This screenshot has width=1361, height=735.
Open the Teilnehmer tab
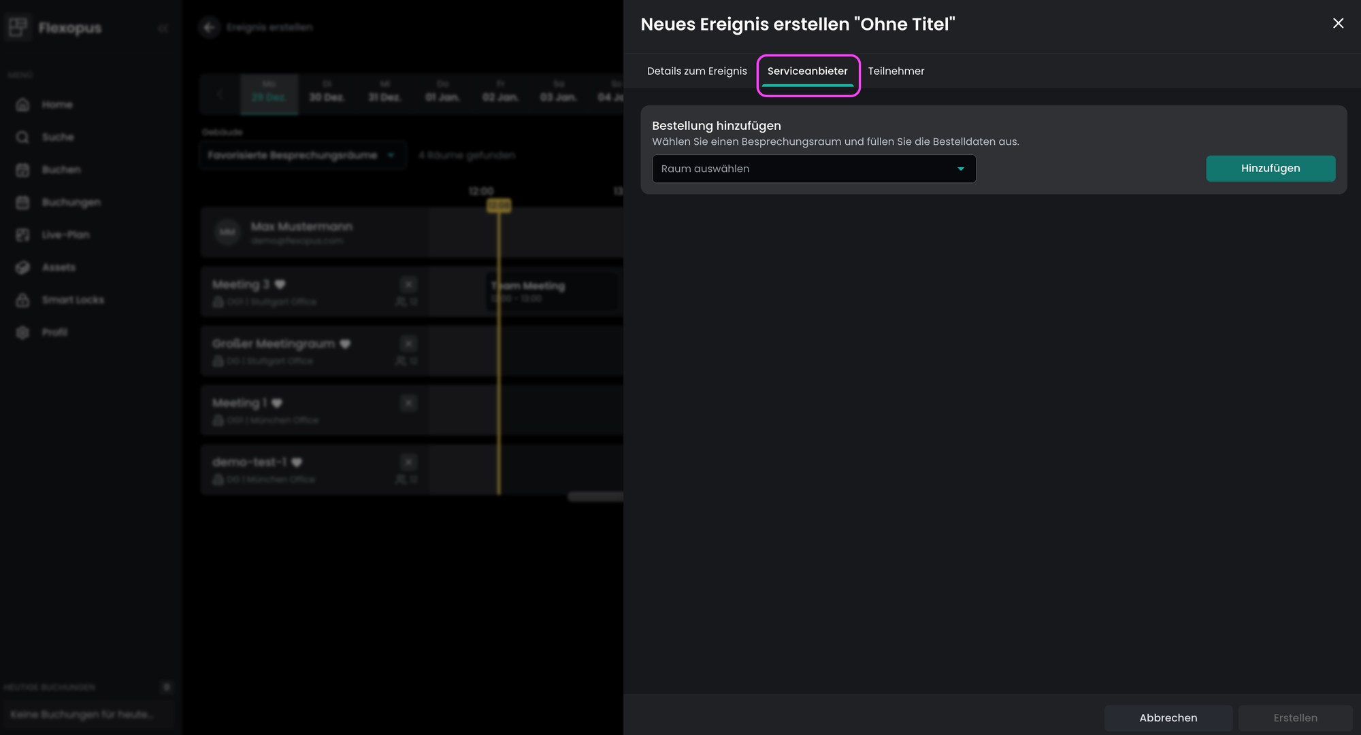coord(896,71)
